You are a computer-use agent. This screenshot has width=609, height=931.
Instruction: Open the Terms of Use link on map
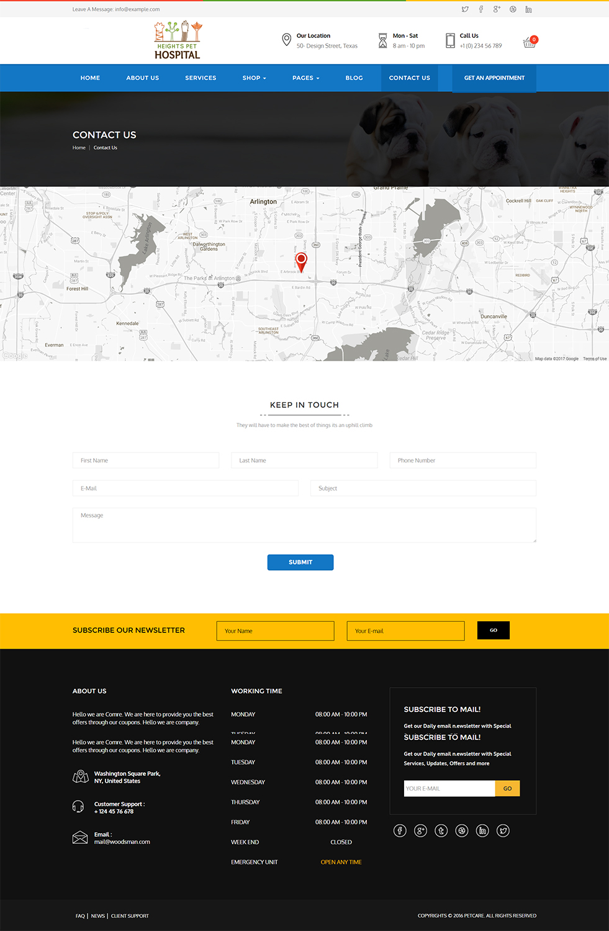594,358
